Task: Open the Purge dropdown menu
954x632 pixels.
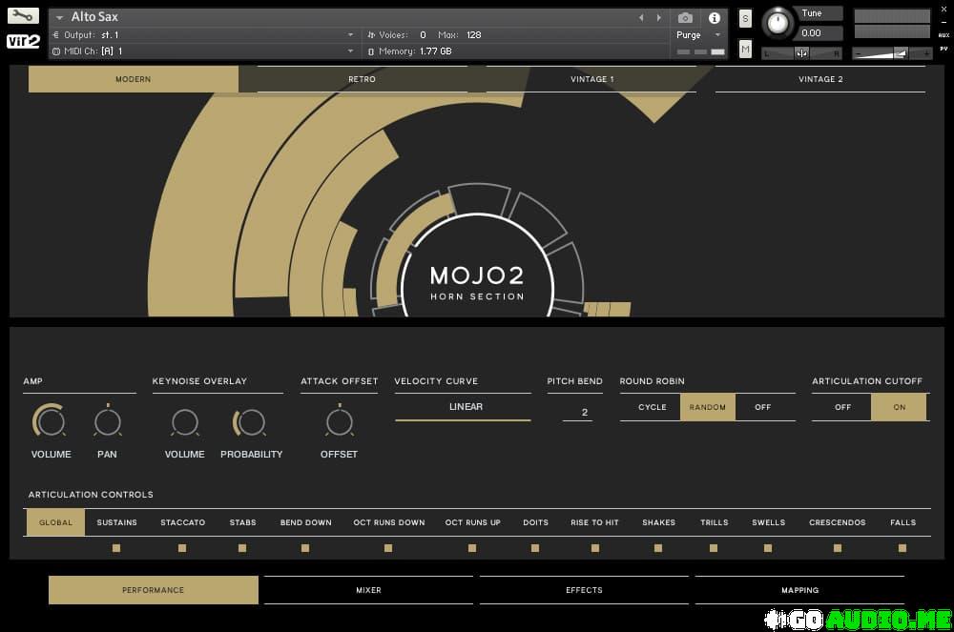Action: pos(698,34)
